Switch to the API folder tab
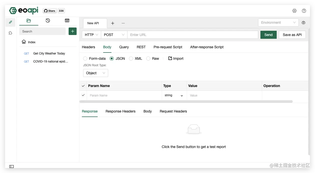The width and height of the screenshot is (315, 173). (29, 21)
